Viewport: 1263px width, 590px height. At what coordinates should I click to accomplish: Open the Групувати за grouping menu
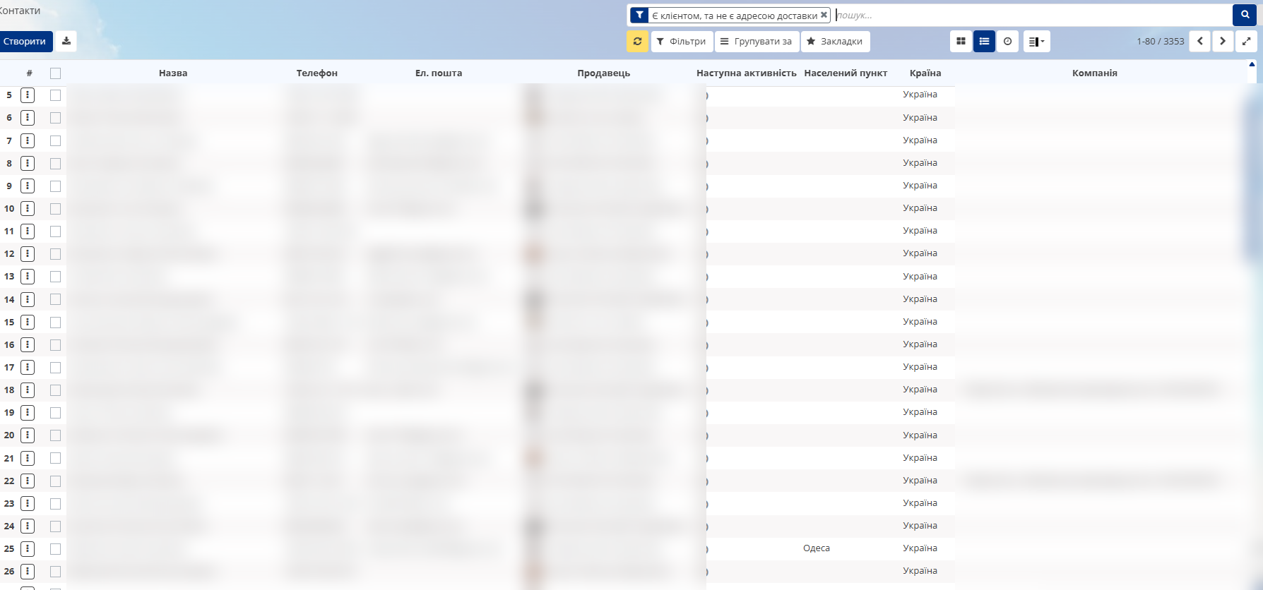(757, 42)
